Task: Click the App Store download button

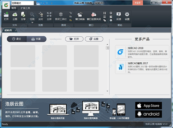Action: (148, 105)
